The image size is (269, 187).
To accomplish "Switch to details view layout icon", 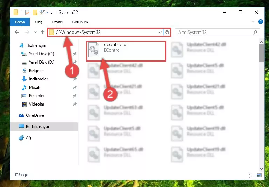I will [251, 175].
